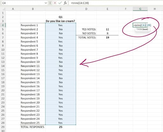
Task: Click the 'Respondent 1' cell
Action: [x=33, y=25]
